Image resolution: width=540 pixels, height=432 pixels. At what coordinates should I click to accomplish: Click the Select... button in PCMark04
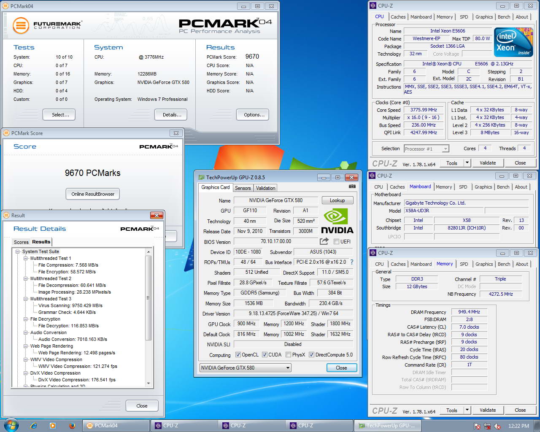59,115
